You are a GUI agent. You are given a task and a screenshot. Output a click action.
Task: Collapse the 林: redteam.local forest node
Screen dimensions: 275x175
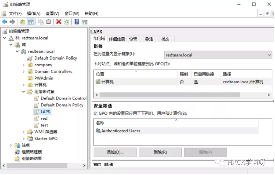4,38
